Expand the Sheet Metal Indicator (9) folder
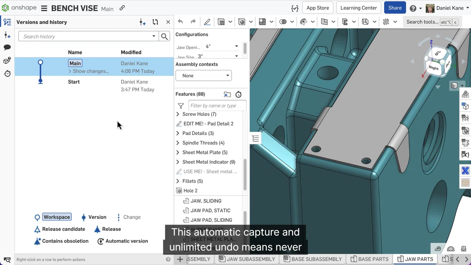 (178, 162)
